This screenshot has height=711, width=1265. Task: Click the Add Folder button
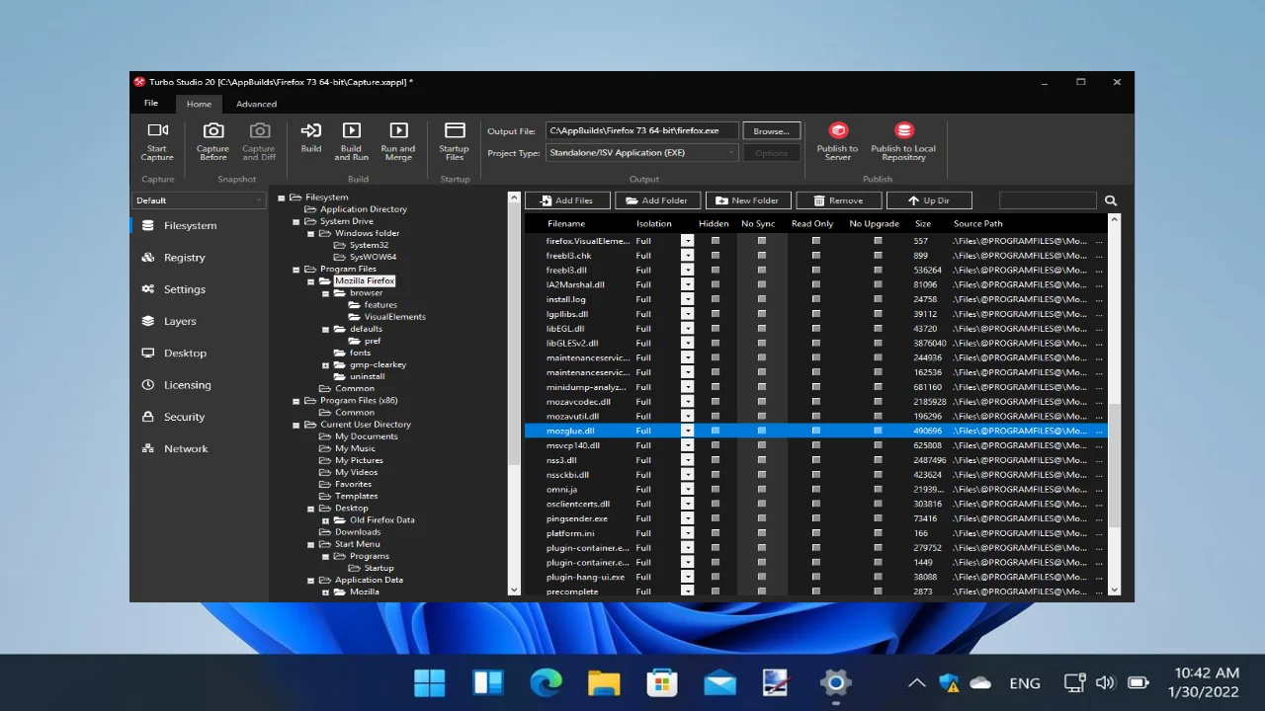pyautogui.click(x=657, y=200)
